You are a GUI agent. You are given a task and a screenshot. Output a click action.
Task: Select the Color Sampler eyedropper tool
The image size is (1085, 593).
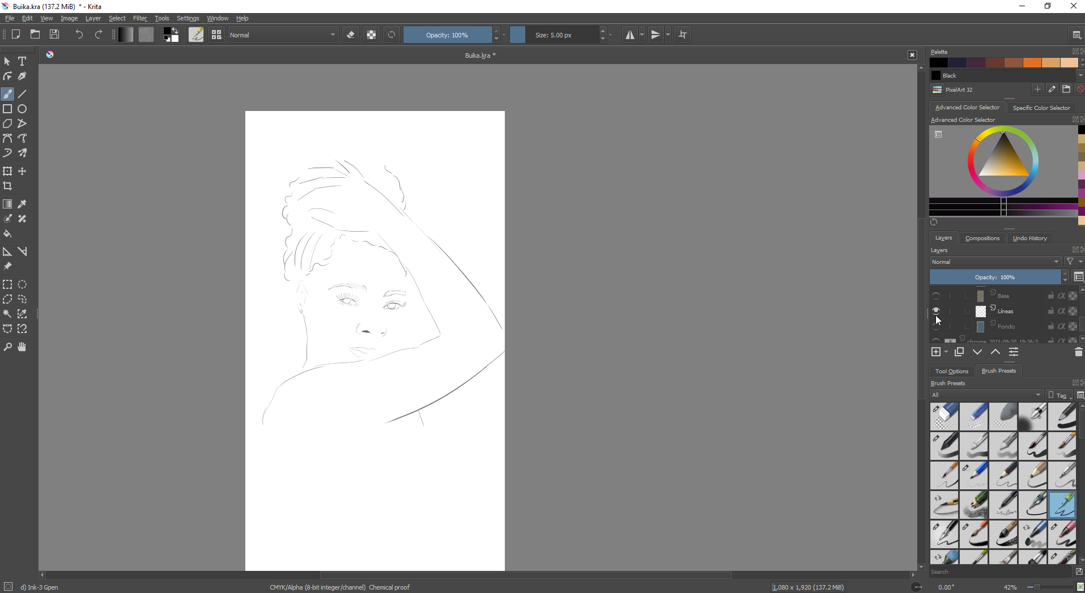[22, 204]
